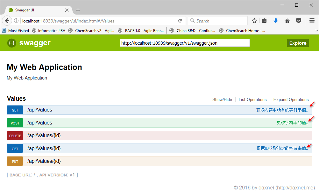
Task: Expand the GET /api/Values/{id} operation badge
Action: tap(15, 149)
